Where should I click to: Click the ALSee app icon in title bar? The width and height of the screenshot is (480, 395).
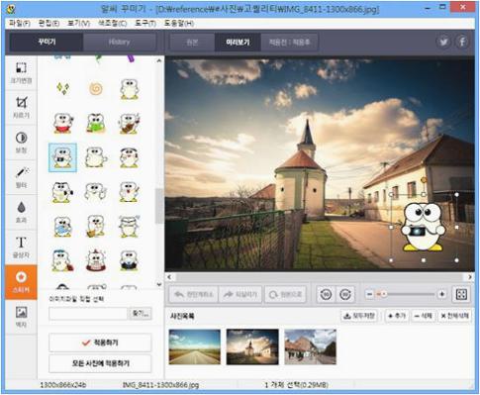11,9
